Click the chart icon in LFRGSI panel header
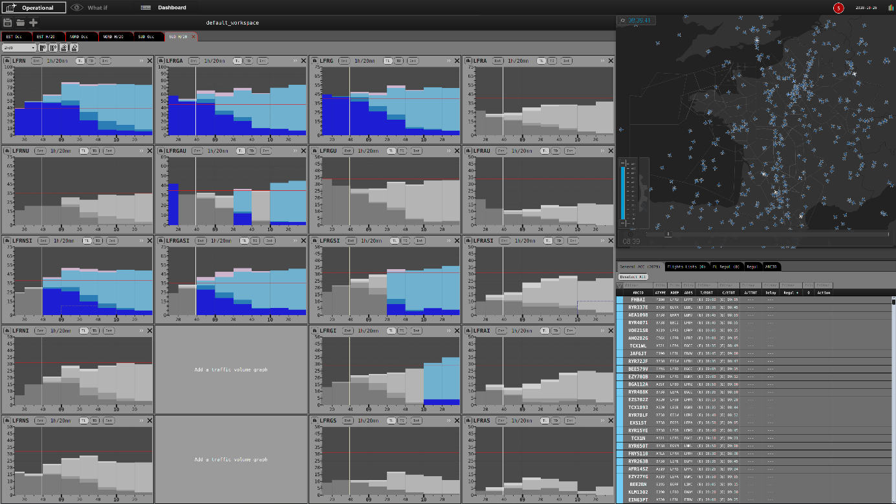 click(x=314, y=241)
